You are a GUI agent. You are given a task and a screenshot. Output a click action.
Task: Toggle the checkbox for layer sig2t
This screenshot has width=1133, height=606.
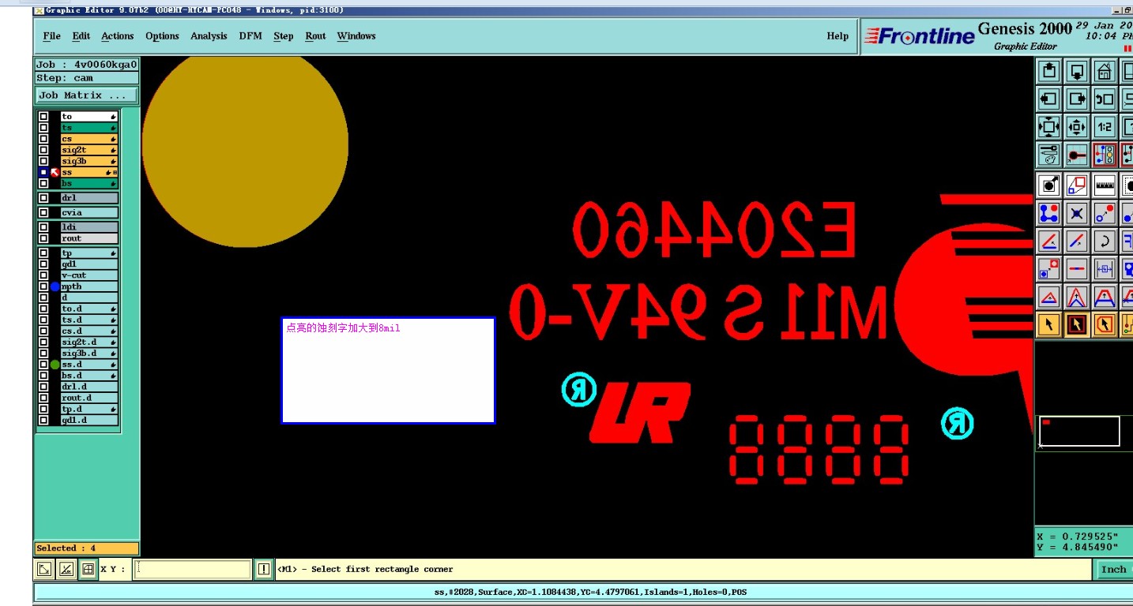[x=43, y=150]
